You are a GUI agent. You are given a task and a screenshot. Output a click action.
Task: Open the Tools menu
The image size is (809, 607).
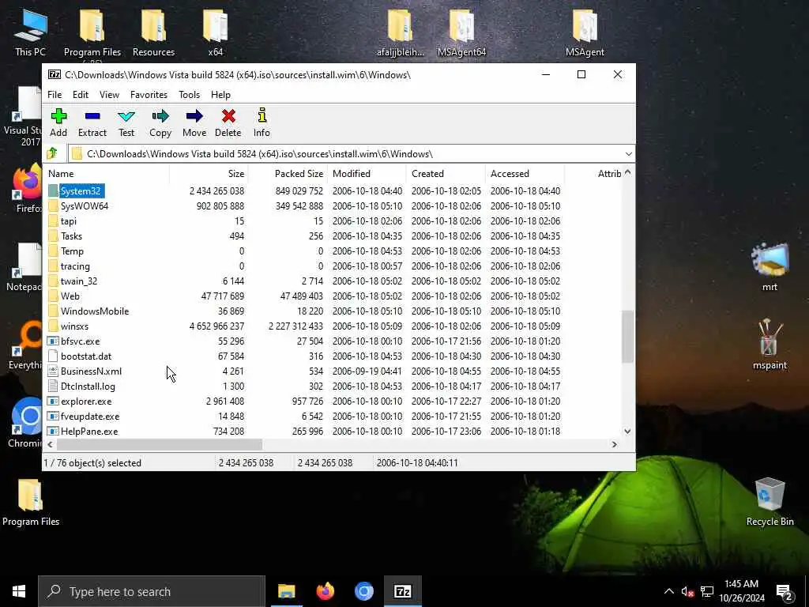point(190,95)
